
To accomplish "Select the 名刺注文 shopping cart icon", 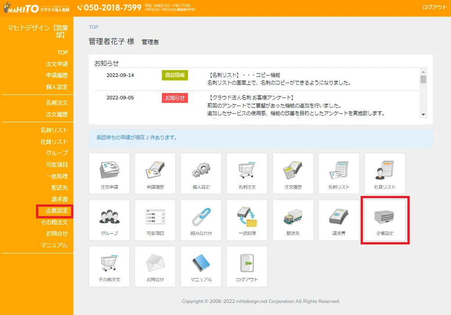I will click(246, 173).
